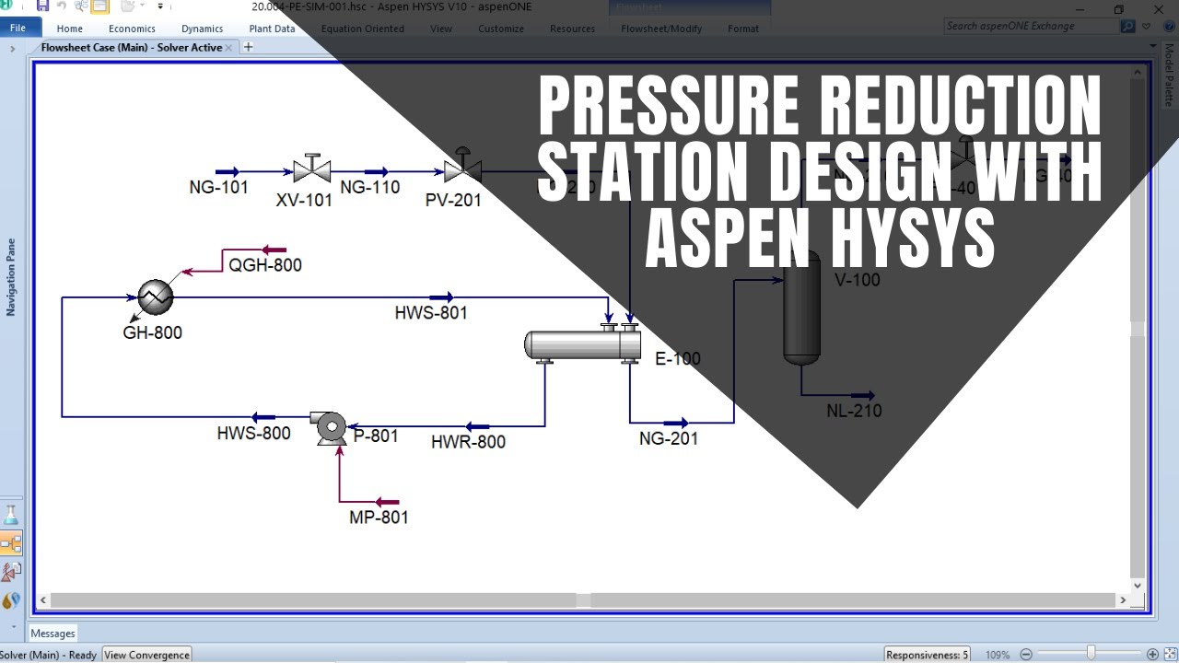Click the heart favorites icon

tap(1147, 27)
